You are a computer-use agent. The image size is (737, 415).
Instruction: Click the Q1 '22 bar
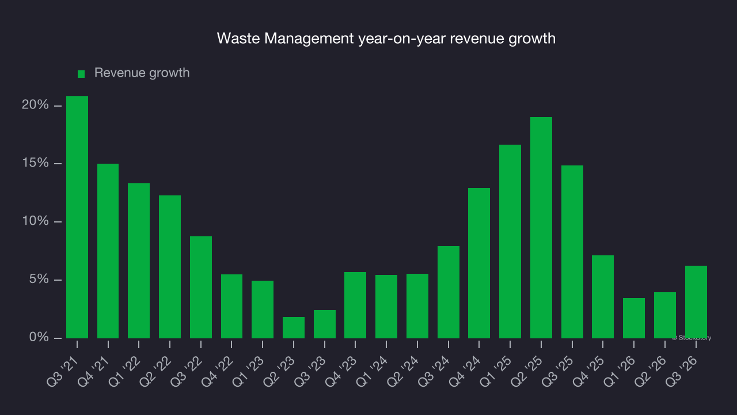(139, 261)
